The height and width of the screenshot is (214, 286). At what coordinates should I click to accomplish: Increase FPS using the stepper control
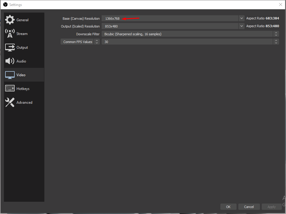(276, 40)
